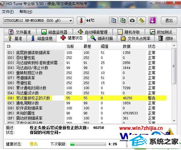181x150 pixels.
Task: Click the 状态 column header
Action: point(157,46)
